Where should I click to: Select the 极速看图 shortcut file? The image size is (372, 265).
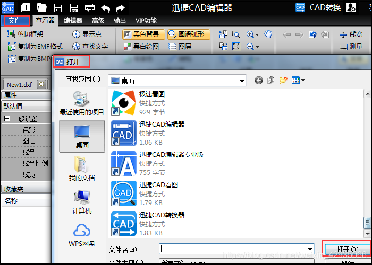[139, 103]
